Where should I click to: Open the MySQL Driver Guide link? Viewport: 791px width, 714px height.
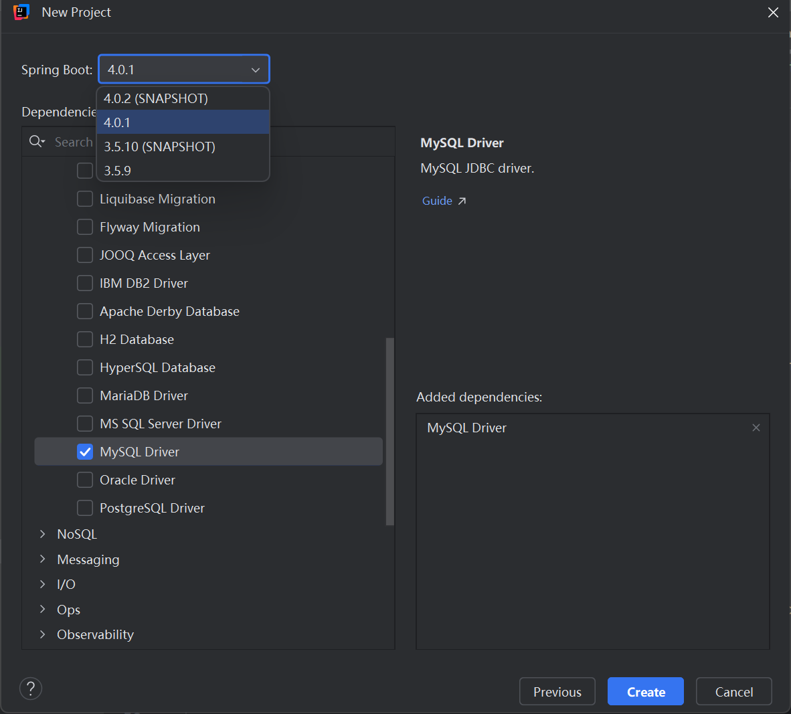point(437,201)
